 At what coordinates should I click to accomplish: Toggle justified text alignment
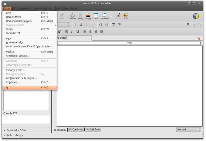pyautogui.click(x=102, y=32)
